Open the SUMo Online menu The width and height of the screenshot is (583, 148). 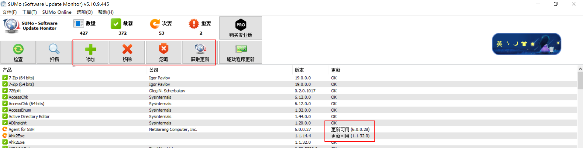(x=57, y=12)
